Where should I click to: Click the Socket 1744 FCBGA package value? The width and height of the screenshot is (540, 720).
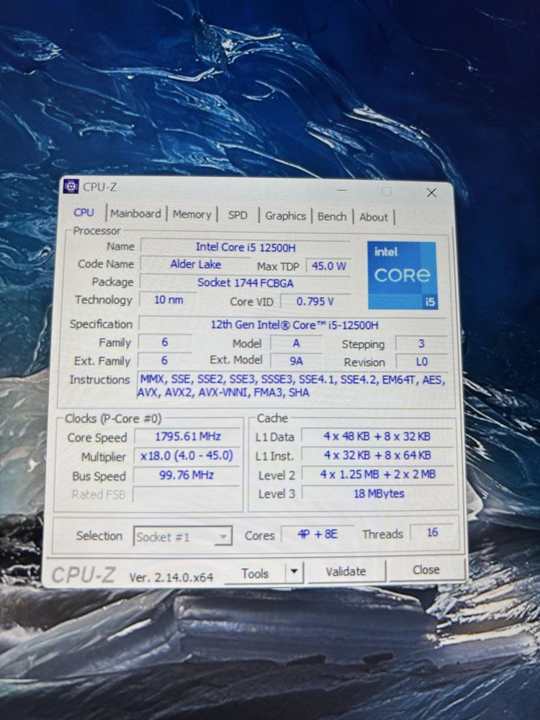246,283
